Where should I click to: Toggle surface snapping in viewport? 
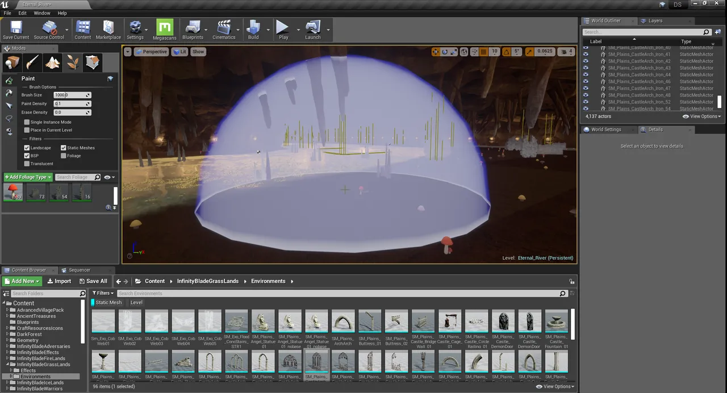click(x=475, y=52)
